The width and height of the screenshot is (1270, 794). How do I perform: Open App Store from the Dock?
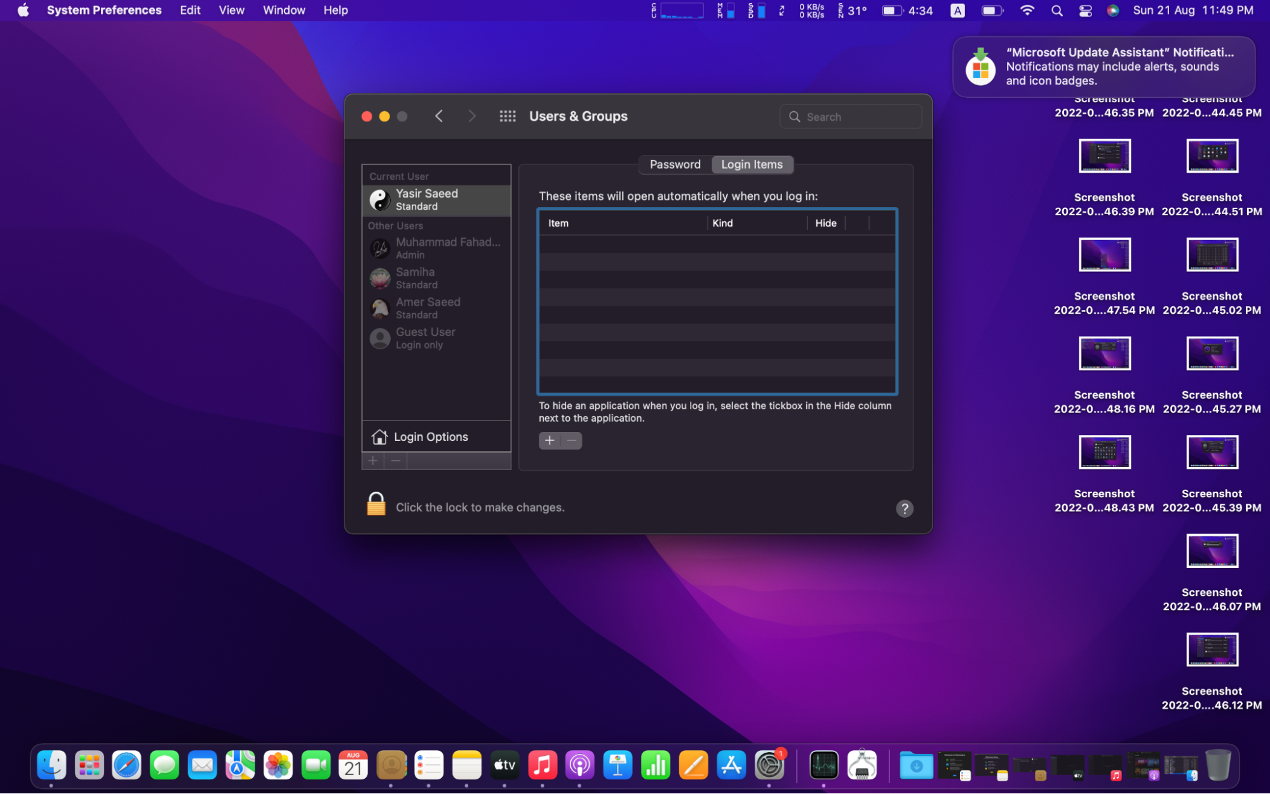click(731, 765)
